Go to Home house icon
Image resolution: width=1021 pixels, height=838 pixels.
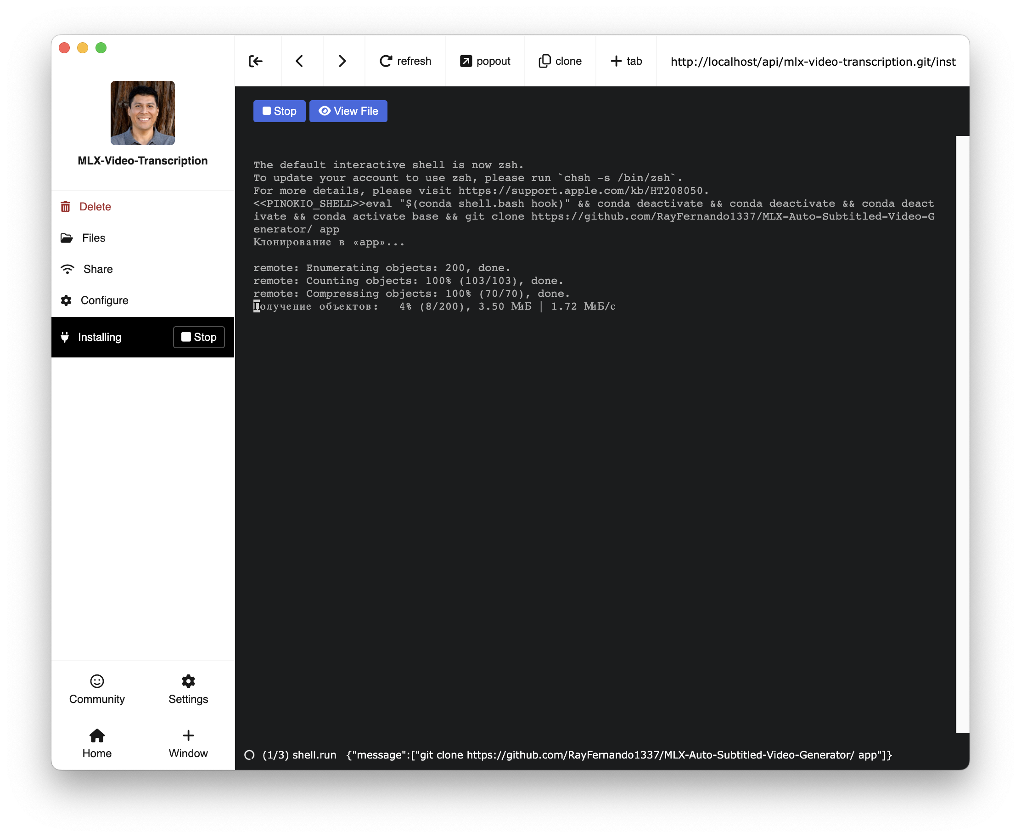(x=97, y=743)
